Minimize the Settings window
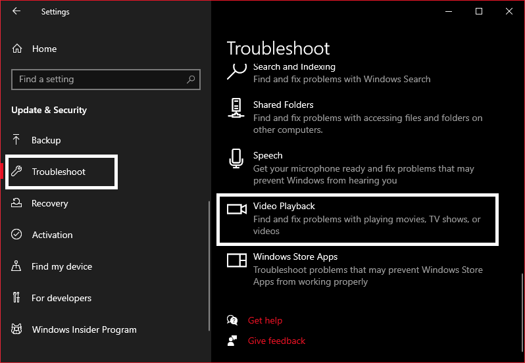 [x=449, y=11]
